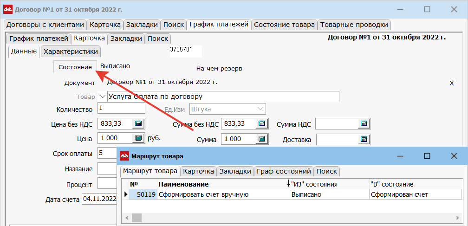Screen dimensions: 468x226
Task: Switch to second-level График платежей tab
Action: [x=39, y=39]
